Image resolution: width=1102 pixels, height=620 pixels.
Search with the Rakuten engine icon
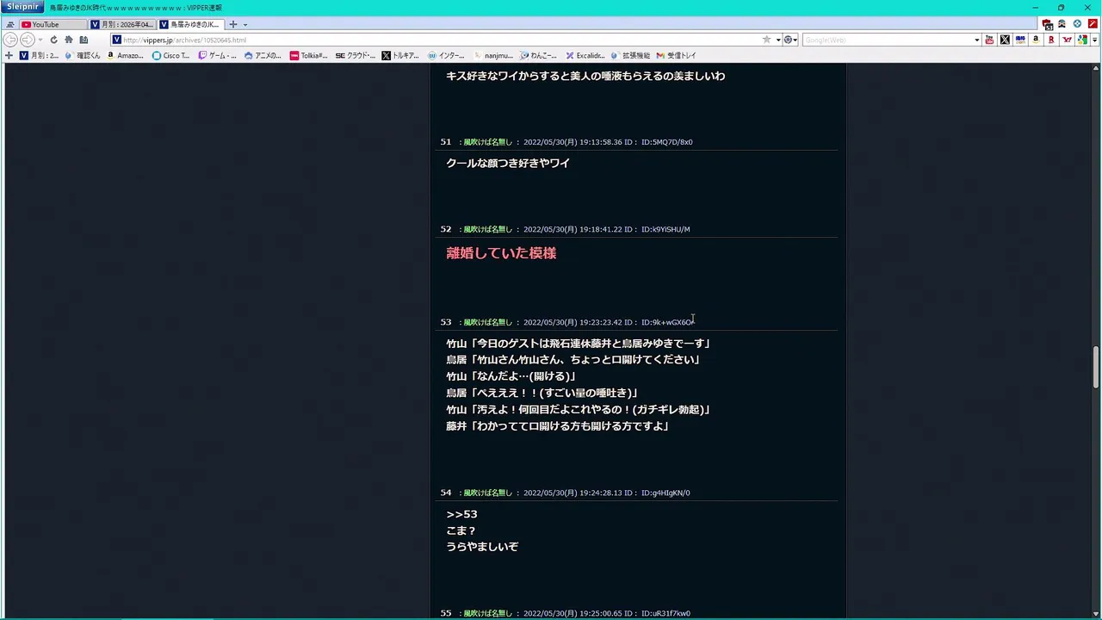point(1051,40)
